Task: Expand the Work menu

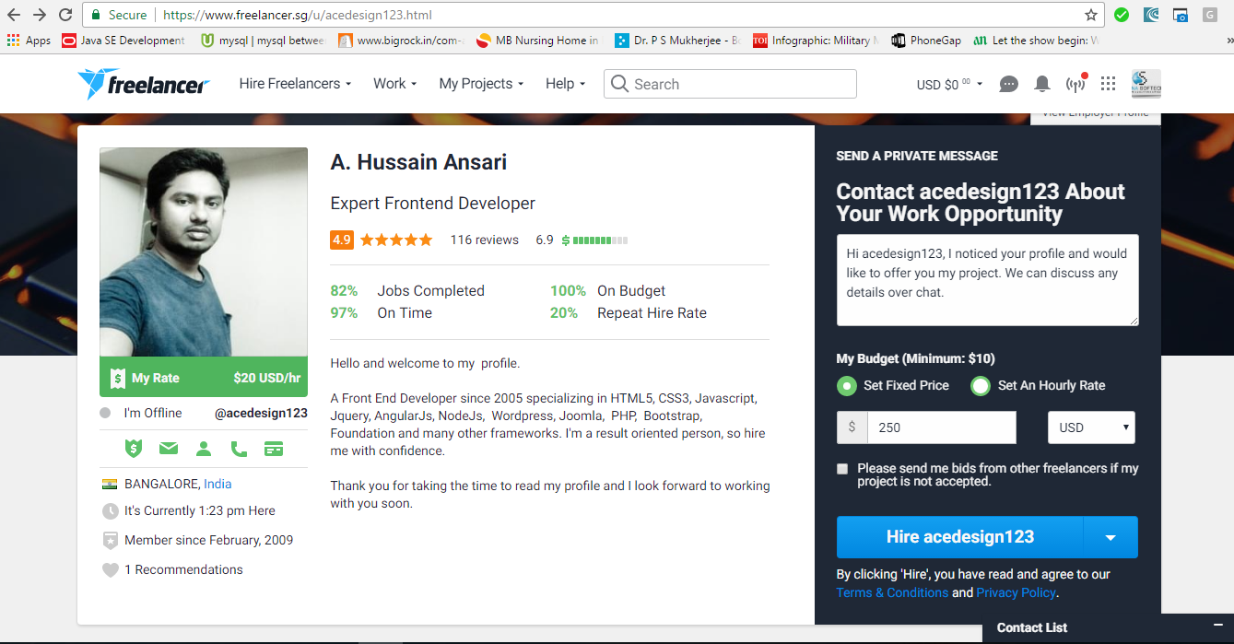Action: (x=395, y=84)
